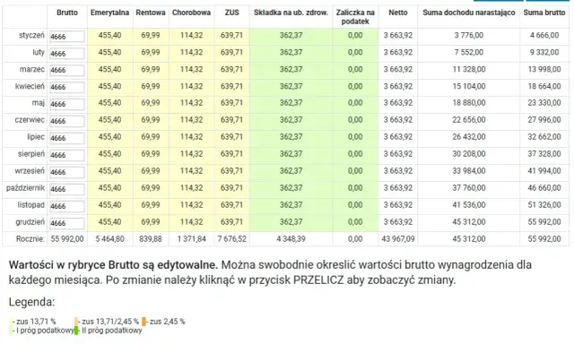The height and width of the screenshot is (344, 574).
Task: Click sierpień cumulative income 30 208,00
Action: [x=469, y=154]
